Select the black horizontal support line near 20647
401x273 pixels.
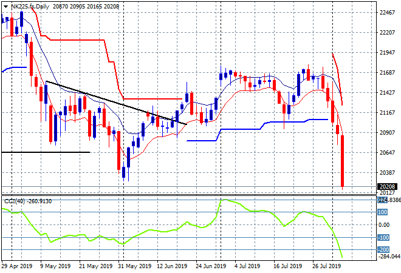coord(46,152)
